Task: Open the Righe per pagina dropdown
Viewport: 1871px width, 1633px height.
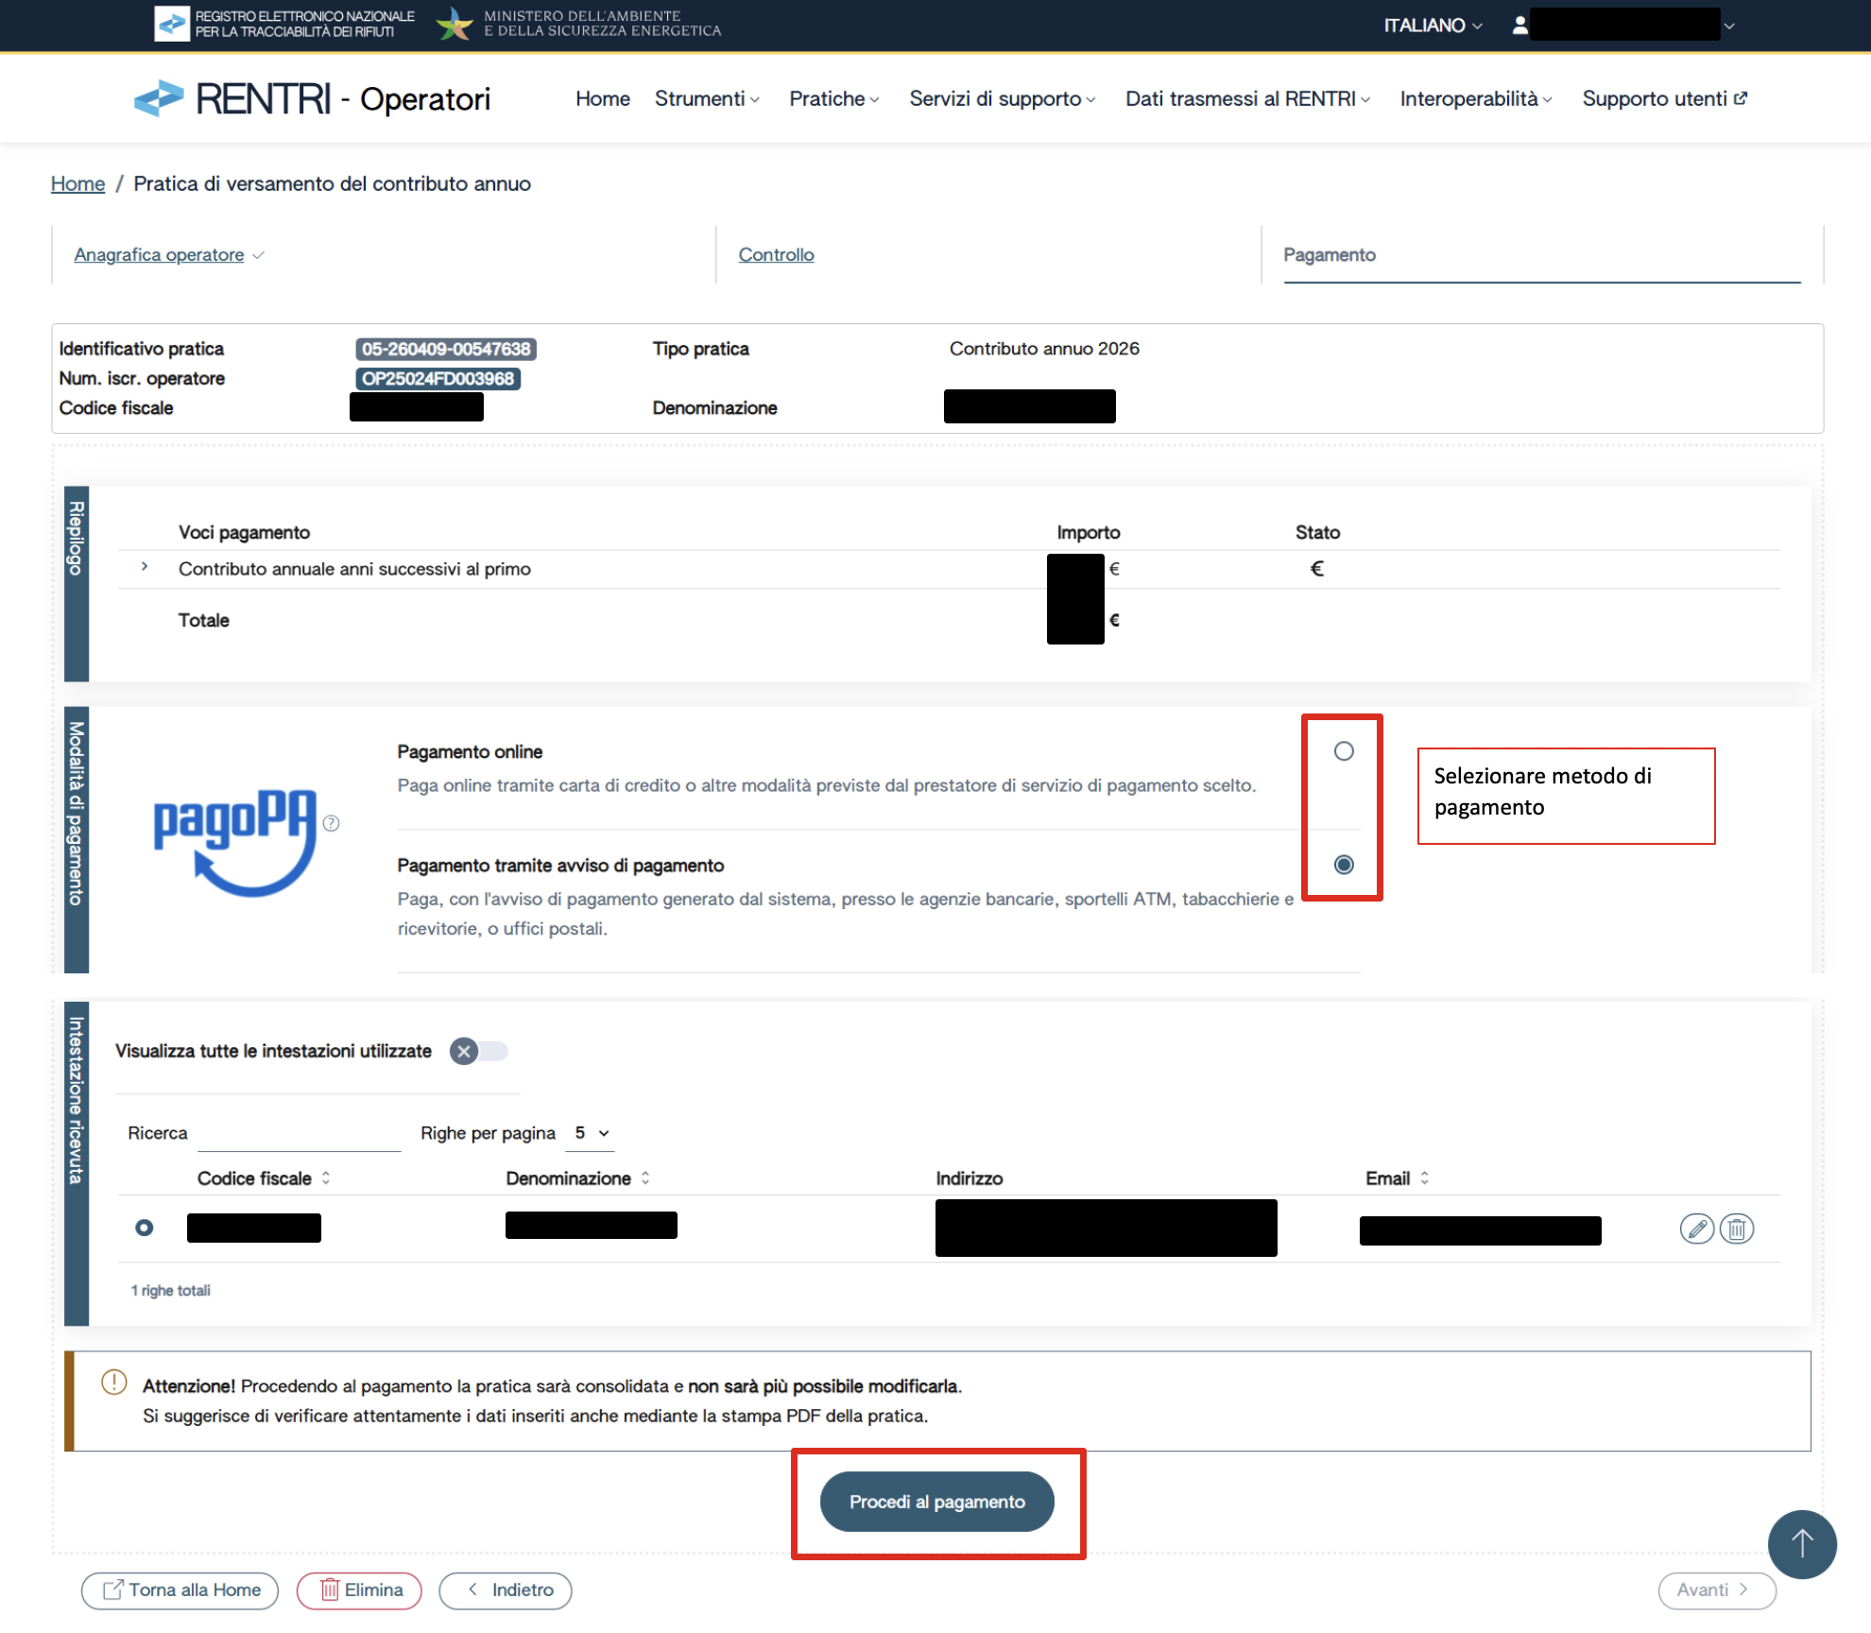Action: pos(591,1133)
